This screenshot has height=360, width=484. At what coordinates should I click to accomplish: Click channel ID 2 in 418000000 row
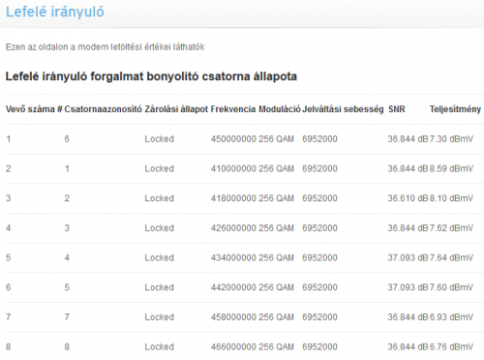tap(67, 198)
